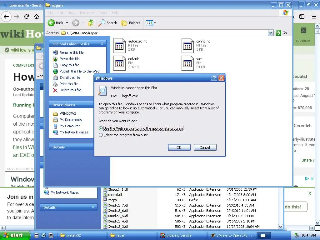Screen dimensions: 320x240
Task: Open Favorites menu in repair window
Action: tap(87, 13)
